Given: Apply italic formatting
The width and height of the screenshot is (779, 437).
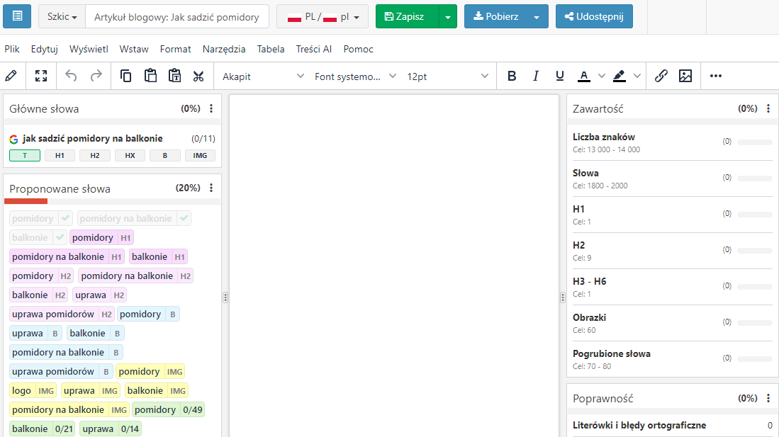Looking at the screenshot, I should click(x=536, y=76).
